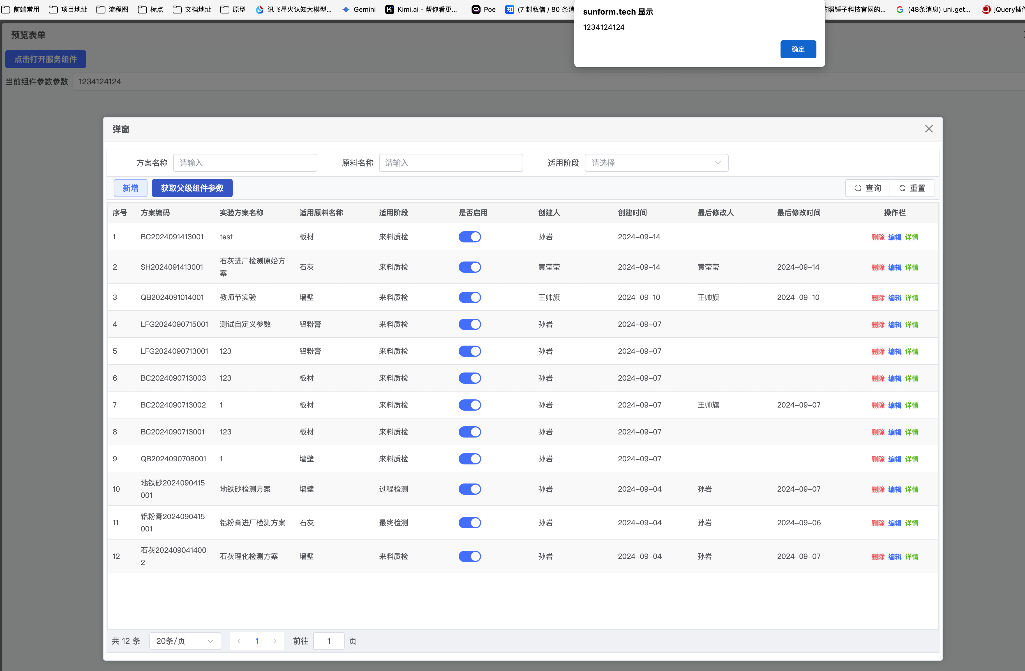
Task: Focus the 方案名称 input field
Action: [245, 163]
